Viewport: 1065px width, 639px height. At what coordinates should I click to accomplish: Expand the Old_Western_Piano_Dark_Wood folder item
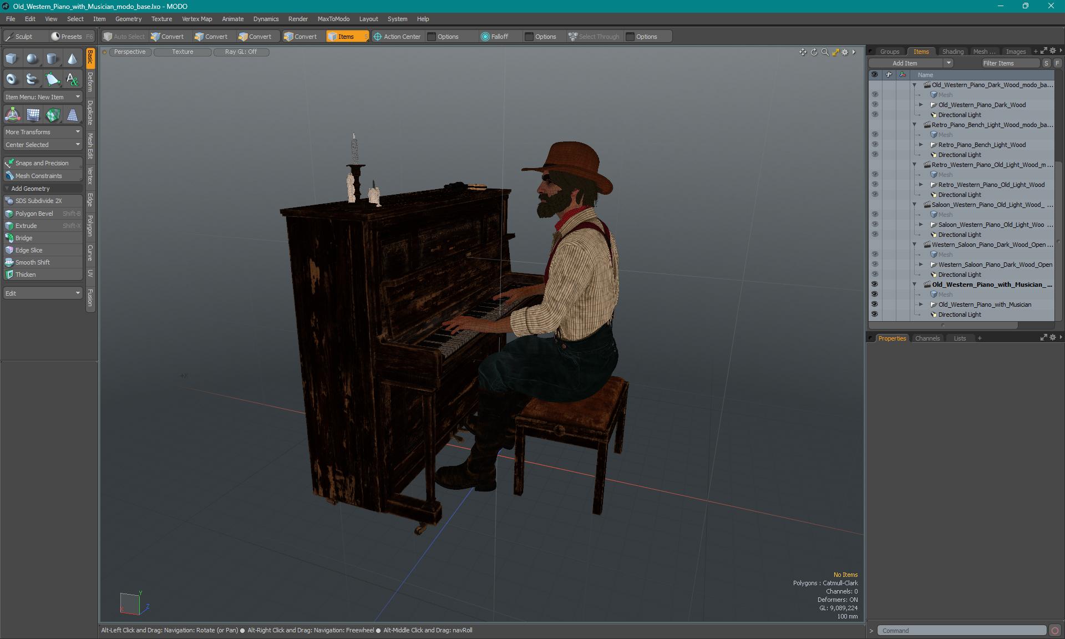tap(921, 105)
